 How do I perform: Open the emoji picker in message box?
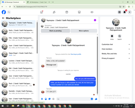click(92, 99)
